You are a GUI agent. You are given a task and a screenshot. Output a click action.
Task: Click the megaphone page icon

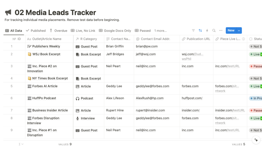pos(8,12)
